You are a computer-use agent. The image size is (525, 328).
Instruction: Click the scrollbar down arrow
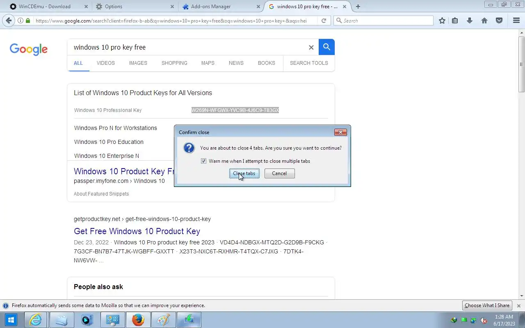coord(521,296)
